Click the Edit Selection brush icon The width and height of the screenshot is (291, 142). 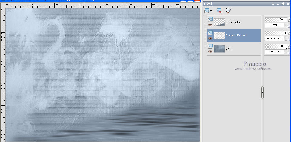tap(229, 11)
